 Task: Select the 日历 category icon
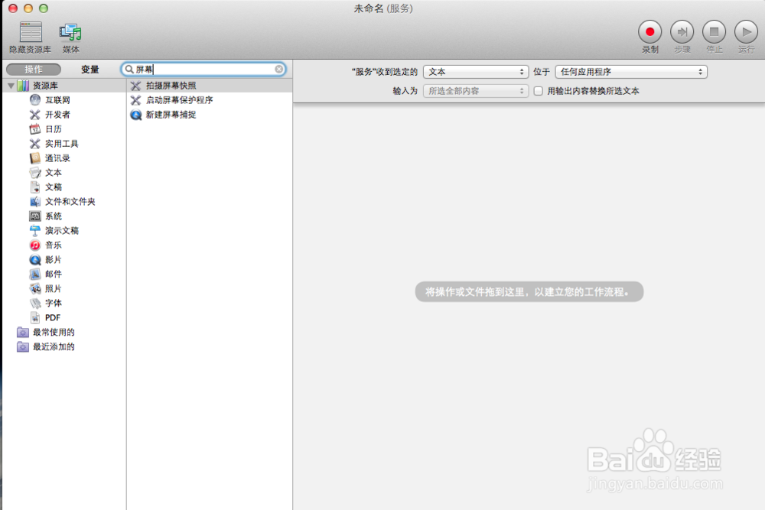[35, 129]
